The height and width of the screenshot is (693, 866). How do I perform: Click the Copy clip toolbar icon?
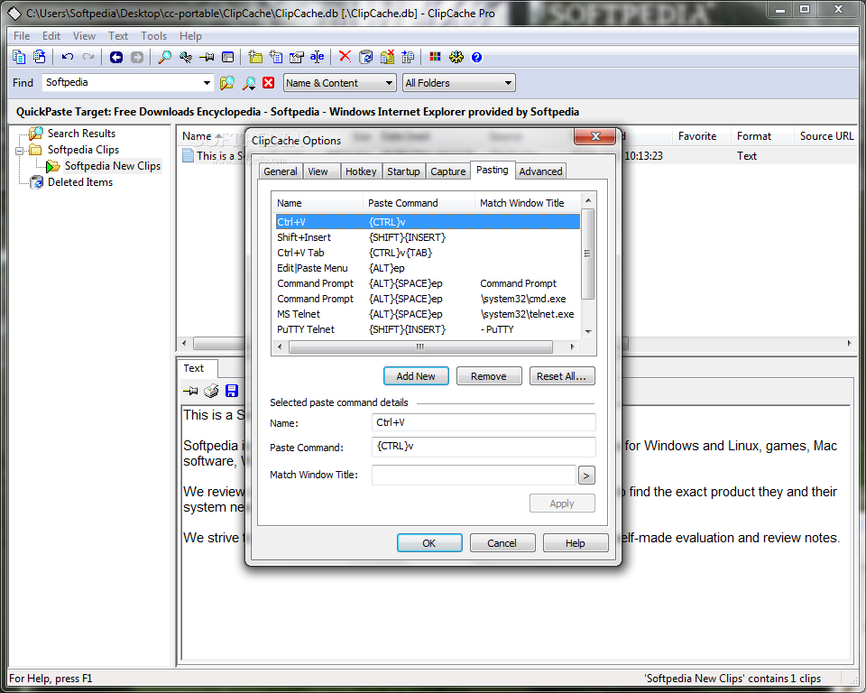[x=19, y=57]
